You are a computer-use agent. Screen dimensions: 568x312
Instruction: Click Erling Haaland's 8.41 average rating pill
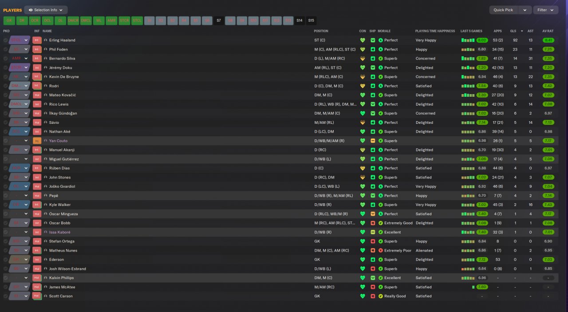tap(548, 40)
